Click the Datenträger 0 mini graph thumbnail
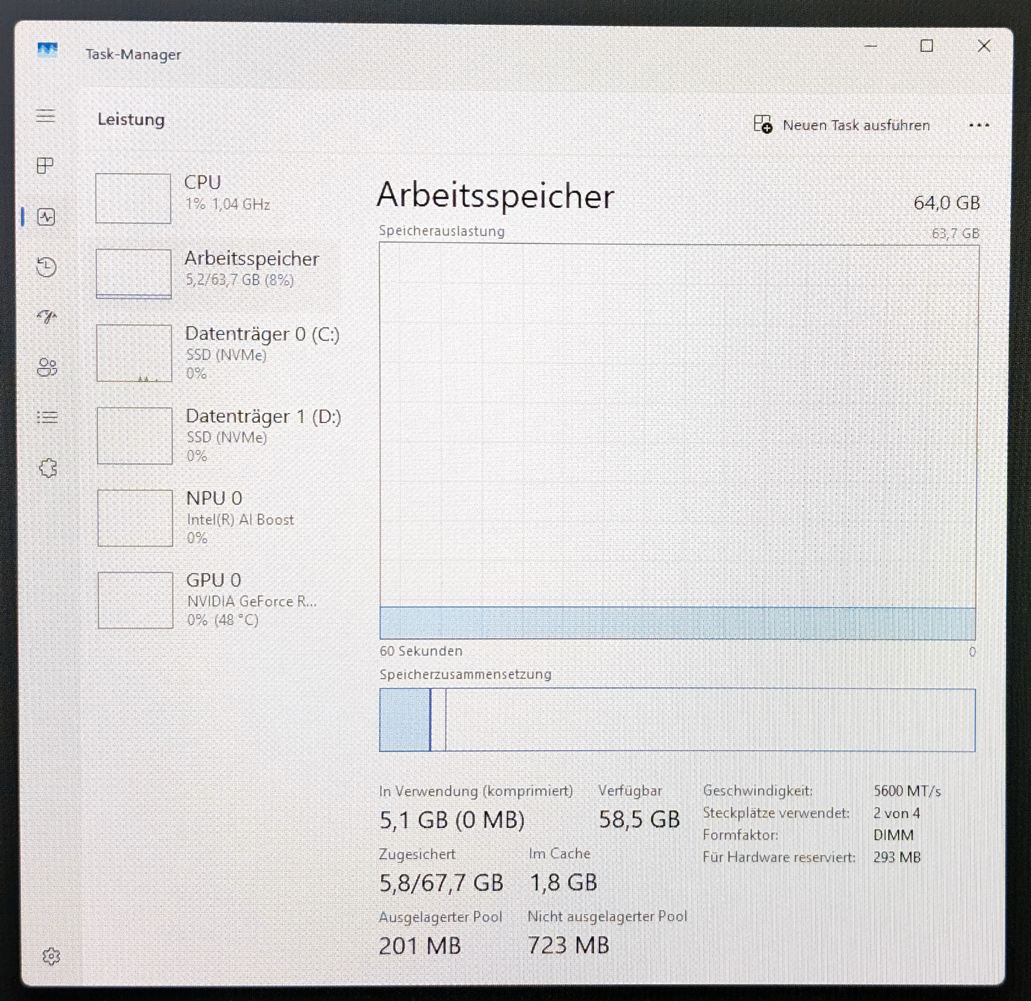This screenshot has width=1031, height=1001. click(134, 353)
